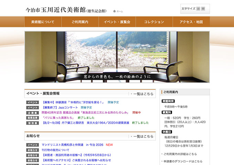Image resolution: width=234 pixels, height=165 pixels.
Task: Click 終了しました on 丹下健三 row
Action: point(140,123)
